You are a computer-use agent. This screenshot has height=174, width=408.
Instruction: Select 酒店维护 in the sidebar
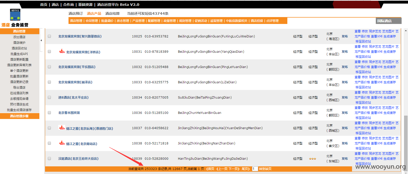[19, 43]
